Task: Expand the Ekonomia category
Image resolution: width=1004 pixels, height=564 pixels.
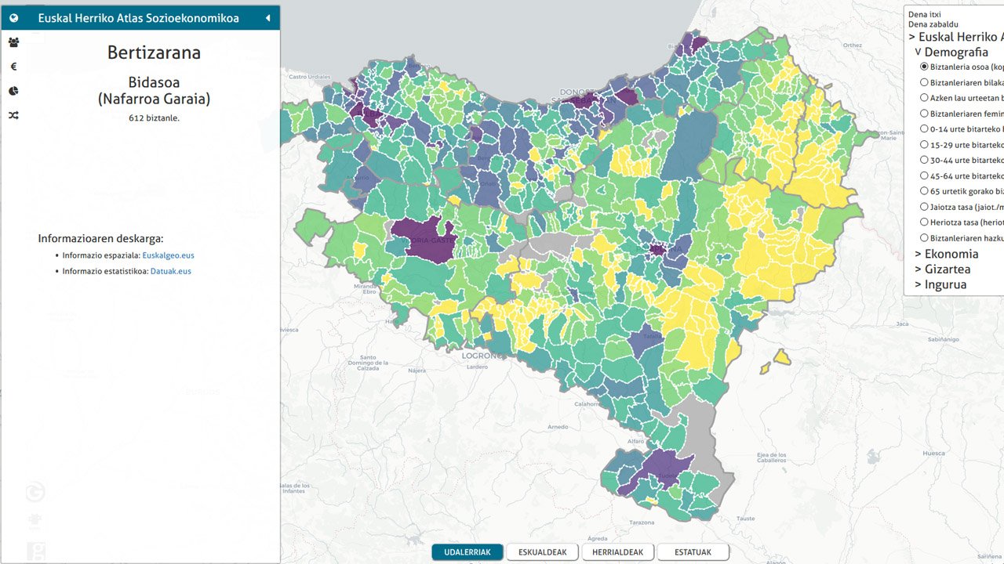Action: (946, 254)
